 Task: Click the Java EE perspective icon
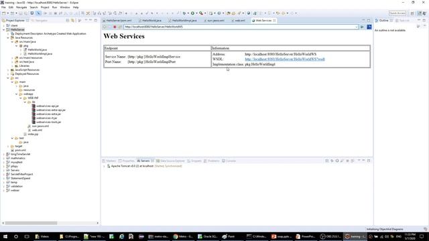(x=420, y=13)
